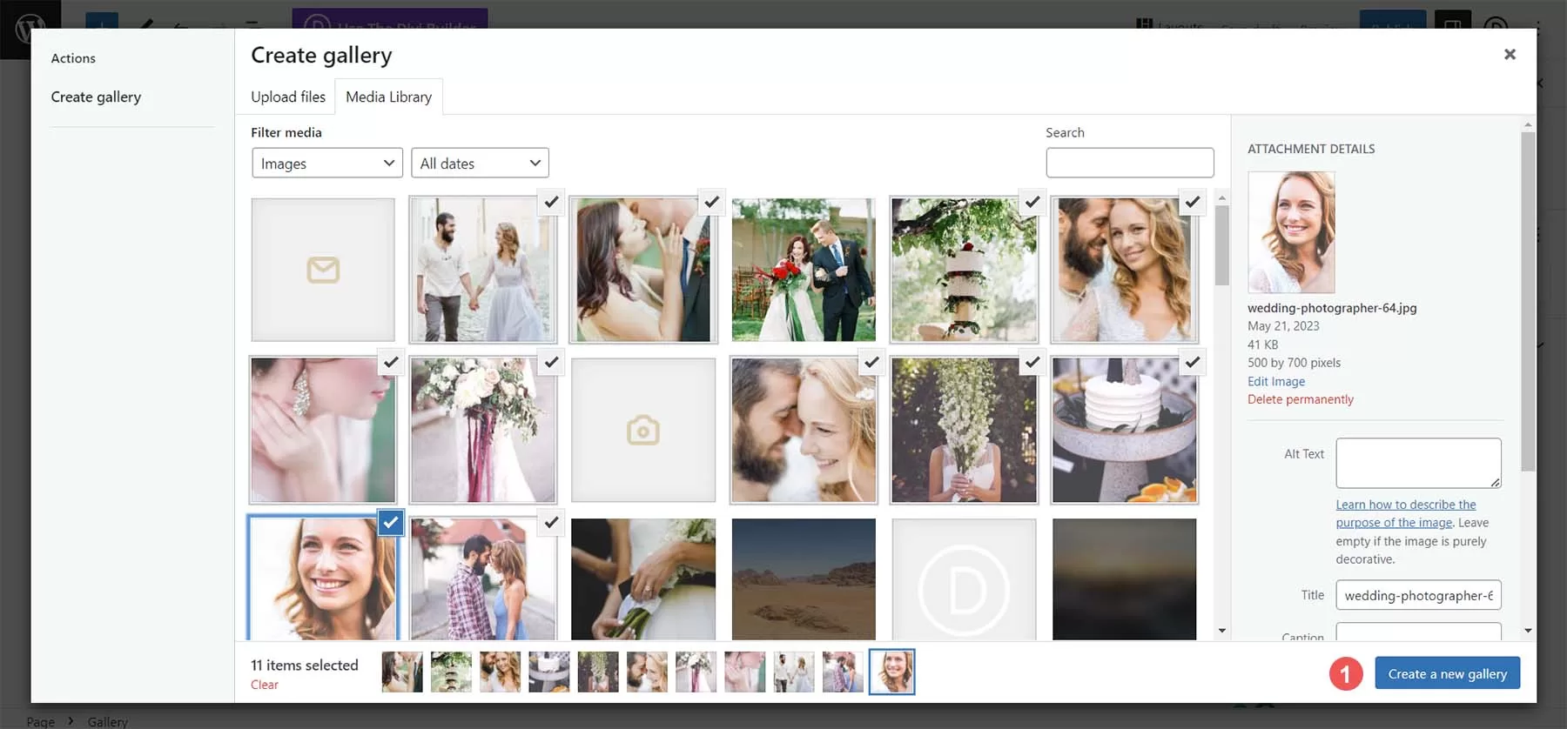Open the Images media type dropdown
The height and width of the screenshot is (729, 1567).
pyautogui.click(x=327, y=163)
